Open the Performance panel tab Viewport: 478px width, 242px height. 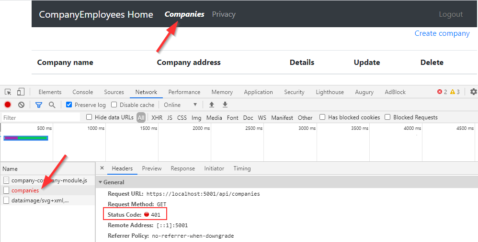184,92
